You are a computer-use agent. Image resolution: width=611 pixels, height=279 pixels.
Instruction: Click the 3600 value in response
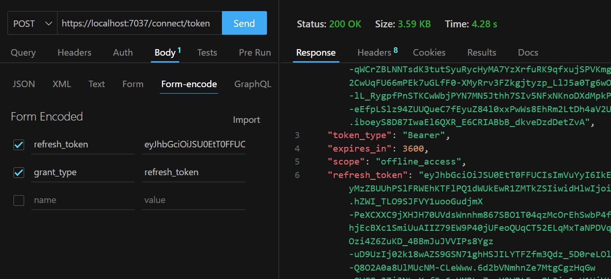(413, 149)
